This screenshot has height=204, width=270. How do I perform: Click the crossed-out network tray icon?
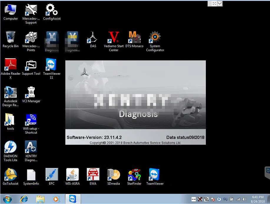(x=200, y=199)
